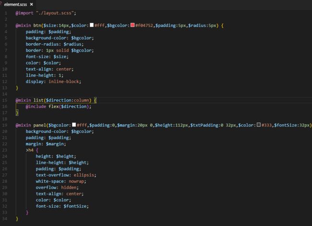Click line number 3 in gutter

click(x=6, y=25)
